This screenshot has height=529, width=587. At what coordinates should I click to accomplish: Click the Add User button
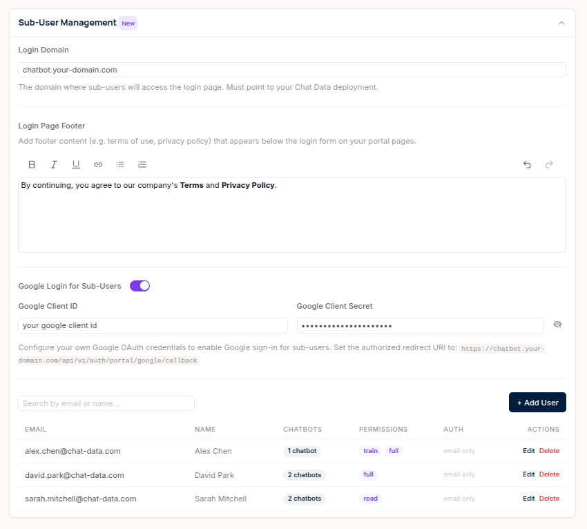point(537,402)
